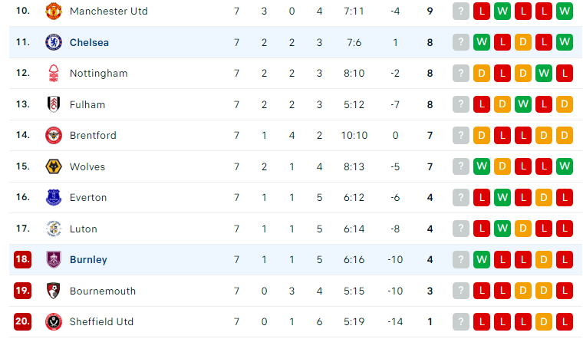This screenshot has height=339, width=583.
Task: Click the red 18. relegation rank badge
Action: click(22, 259)
